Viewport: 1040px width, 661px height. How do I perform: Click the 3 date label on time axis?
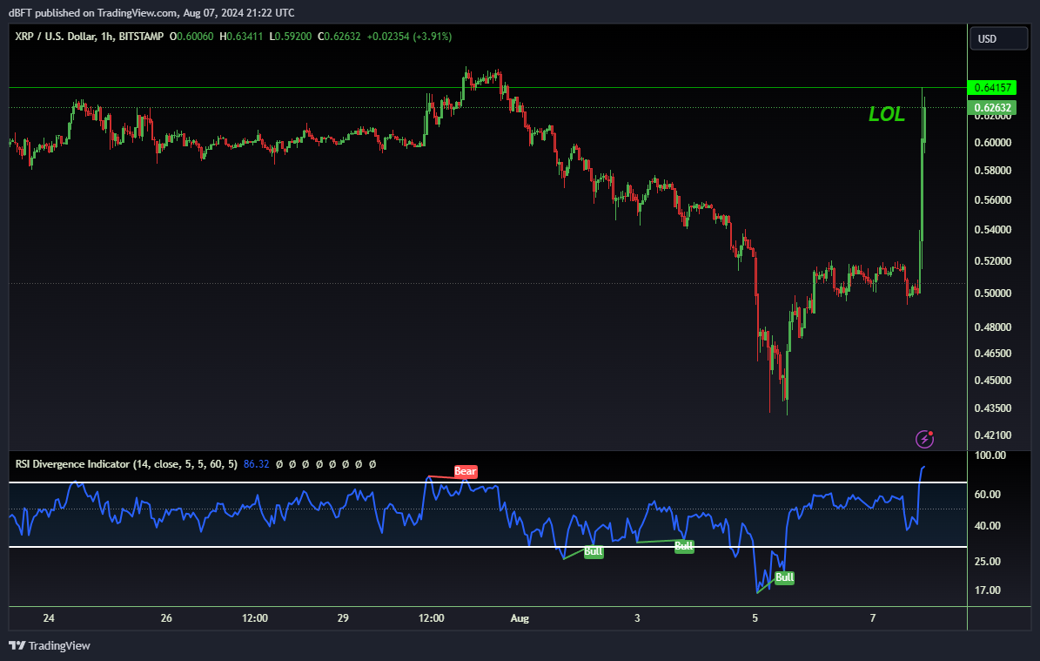tap(637, 617)
